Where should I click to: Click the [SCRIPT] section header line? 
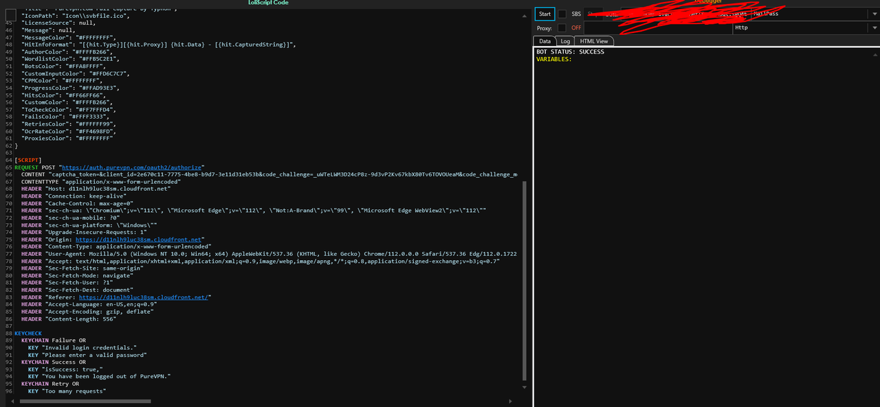pyautogui.click(x=27, y=160)
